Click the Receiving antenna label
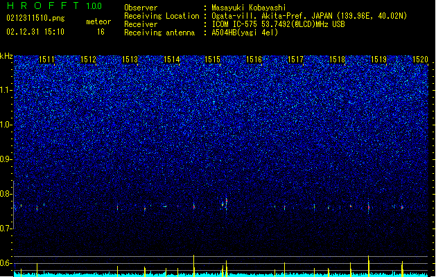The image size is (436, 277). pos(159,33)
